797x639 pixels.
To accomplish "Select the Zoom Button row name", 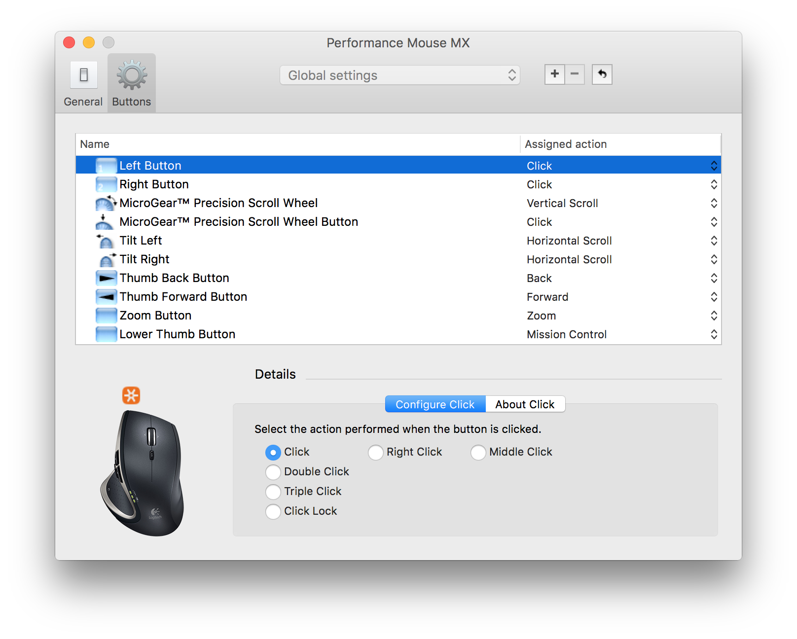I will tap(155, 316).
